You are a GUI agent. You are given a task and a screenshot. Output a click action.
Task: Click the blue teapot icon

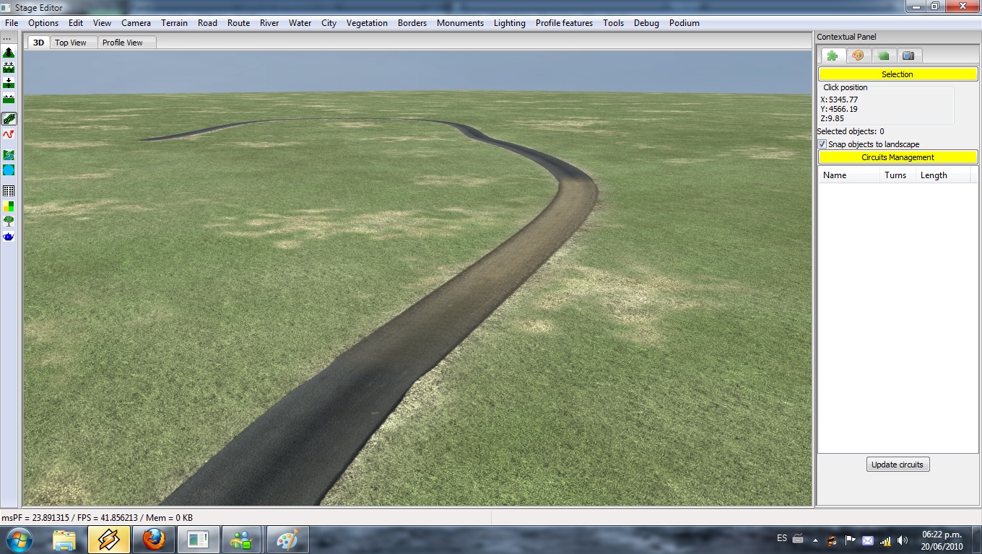[9, 236]
